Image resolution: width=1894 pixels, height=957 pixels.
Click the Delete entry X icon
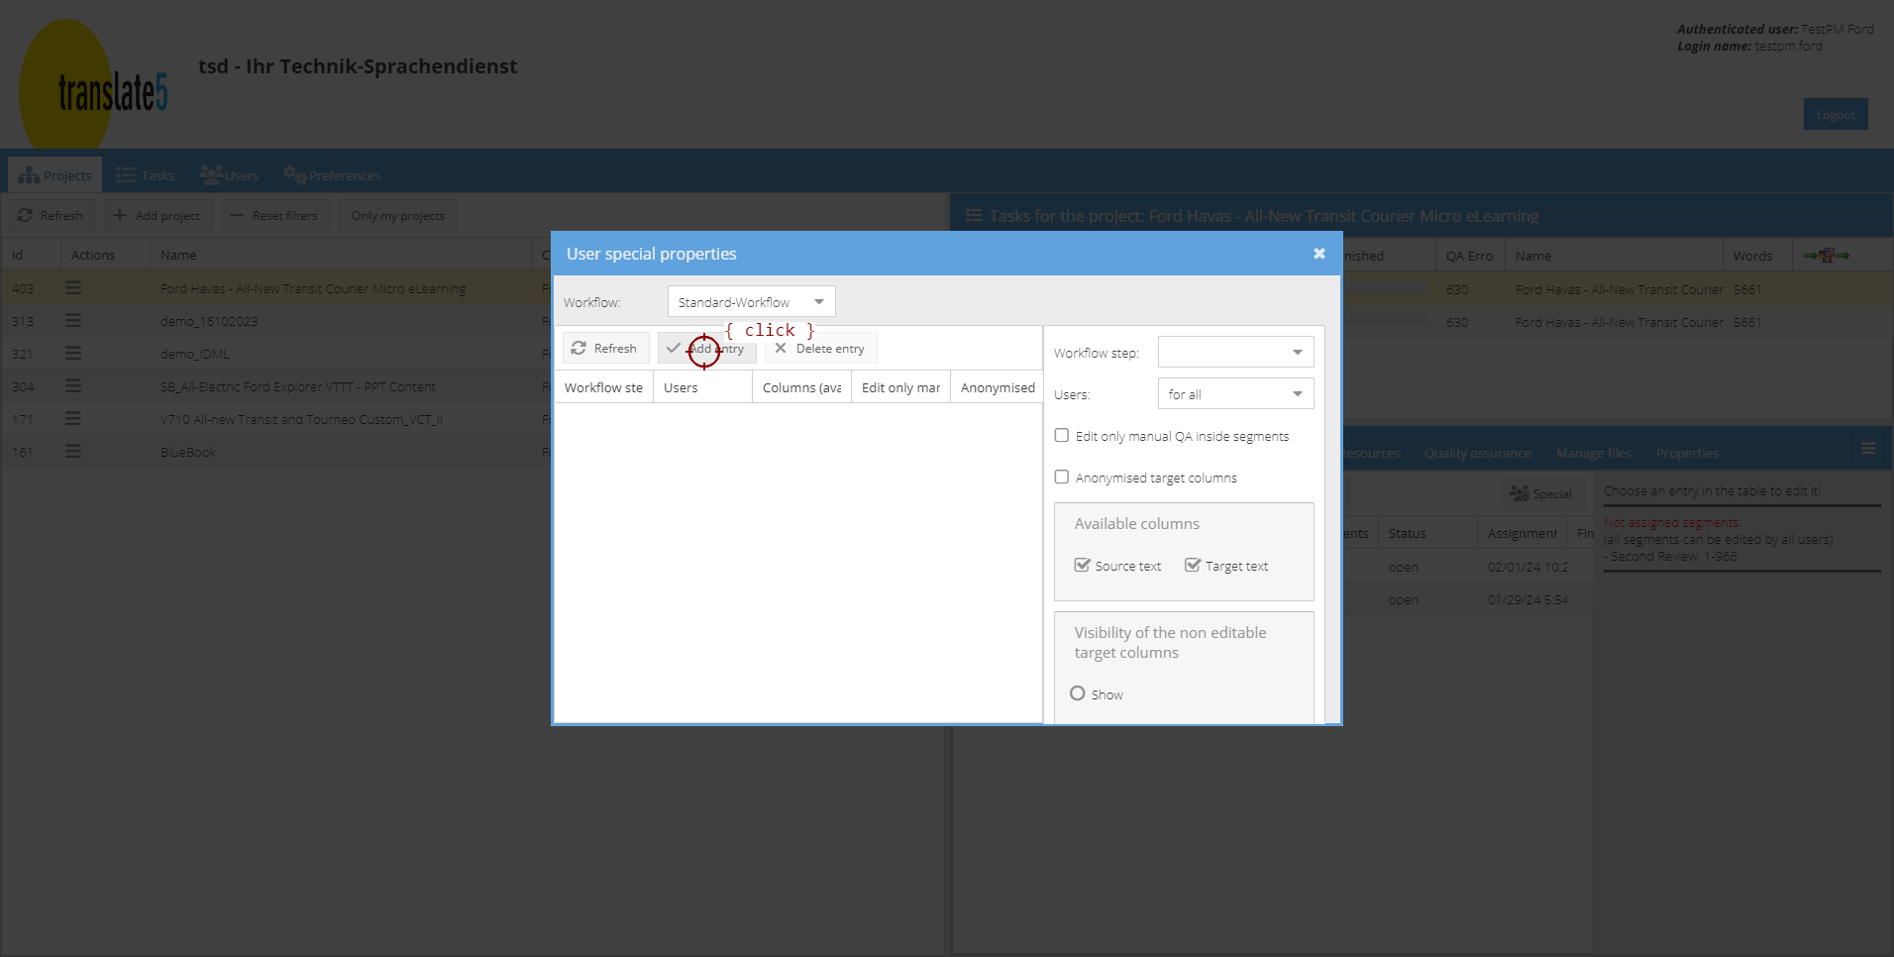pos(781,349)
